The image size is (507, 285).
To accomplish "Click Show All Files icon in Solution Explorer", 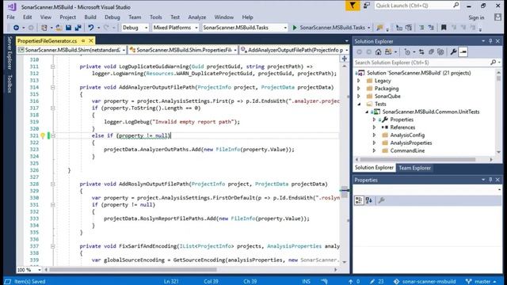I will pos(440,52).
